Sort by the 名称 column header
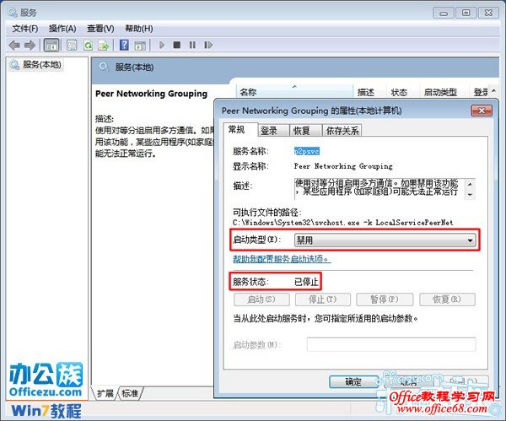506x421 pixels. click(x=294, y=92)
